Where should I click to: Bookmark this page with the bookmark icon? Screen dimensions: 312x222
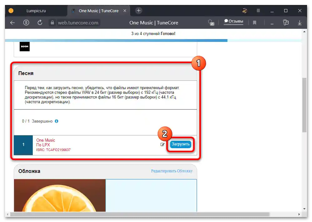tap(255, 23)
